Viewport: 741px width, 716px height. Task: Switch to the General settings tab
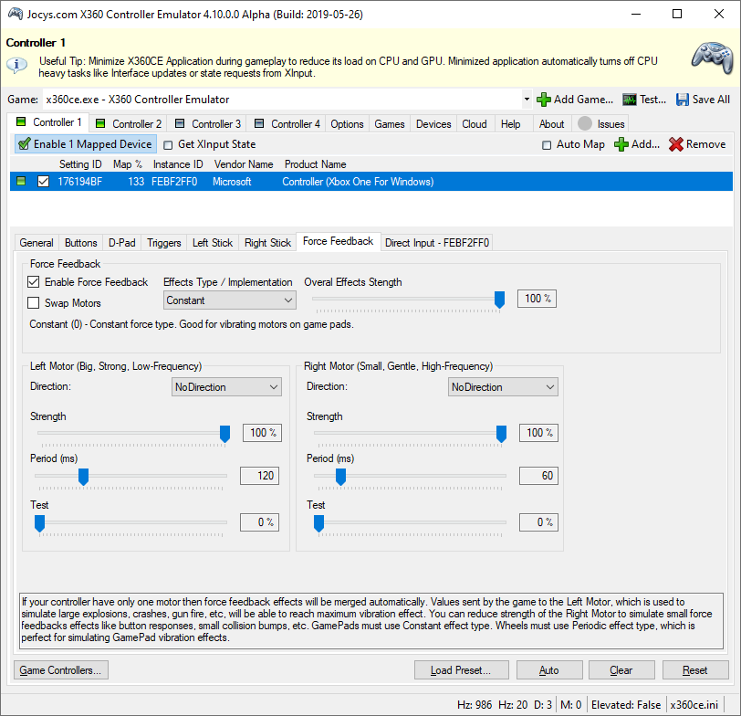(x=37, y=243)
